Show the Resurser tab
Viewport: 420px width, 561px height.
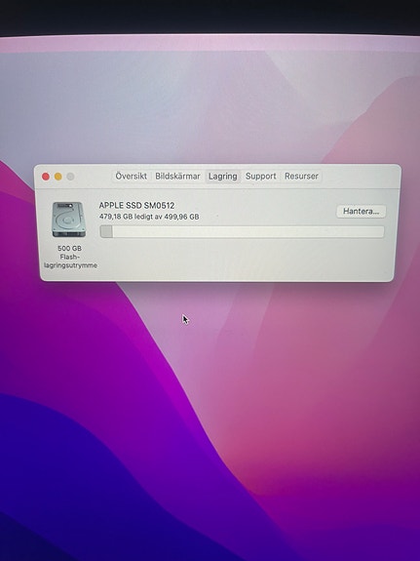click(301, 176)
